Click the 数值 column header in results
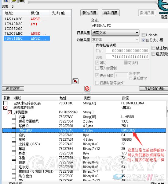 (35, 13)
